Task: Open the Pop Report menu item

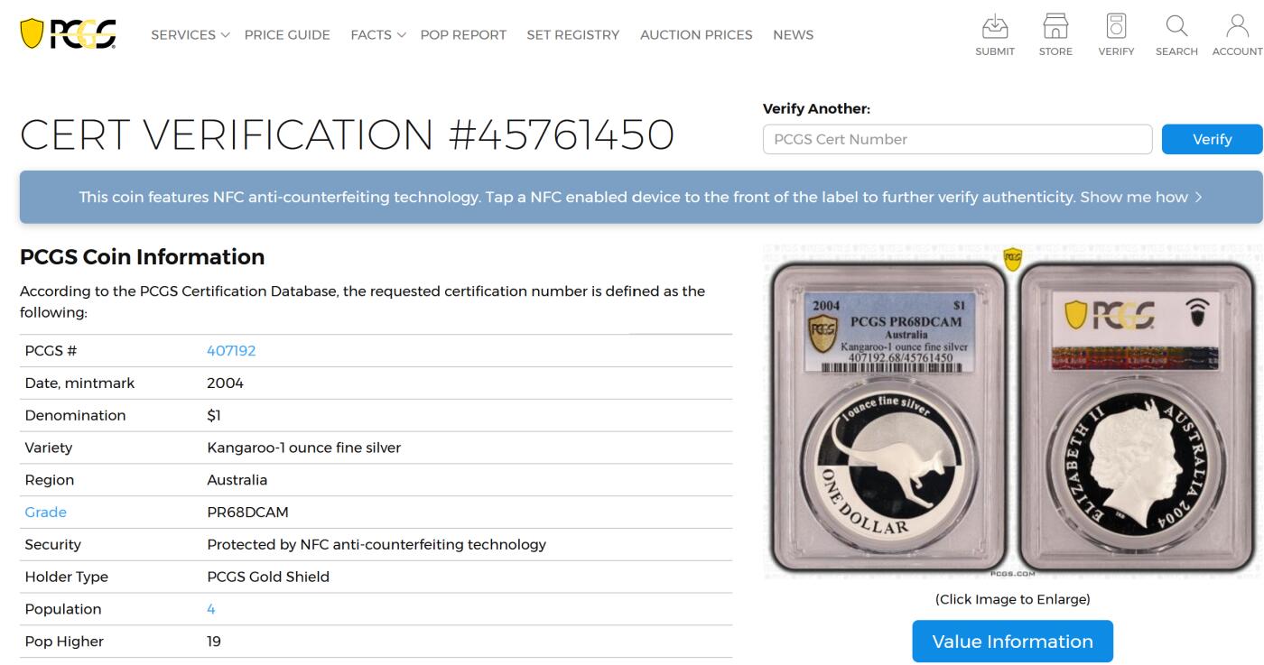Action: (463, 35)
